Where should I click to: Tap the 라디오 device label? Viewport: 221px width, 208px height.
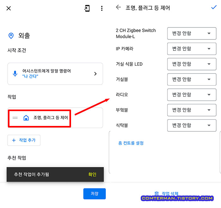122,95
